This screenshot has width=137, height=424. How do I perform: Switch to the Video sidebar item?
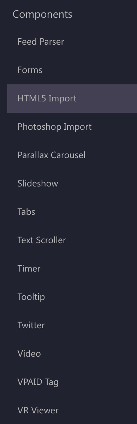[72, 354]
